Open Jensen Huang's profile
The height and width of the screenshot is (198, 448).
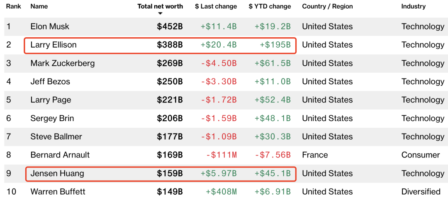pos(57,173)
